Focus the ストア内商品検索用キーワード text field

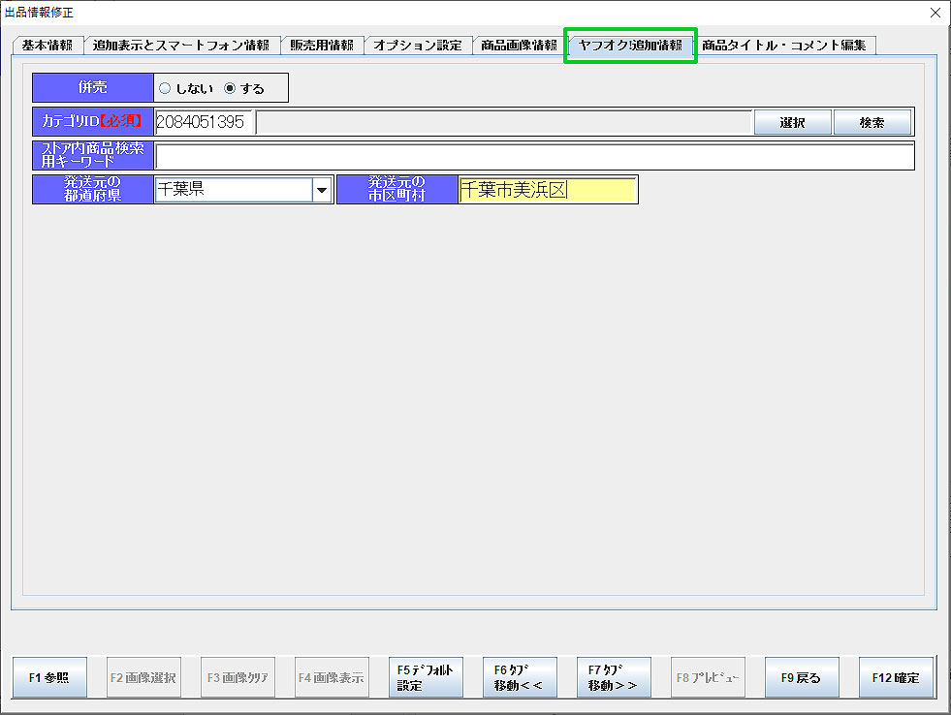(534, 156)
